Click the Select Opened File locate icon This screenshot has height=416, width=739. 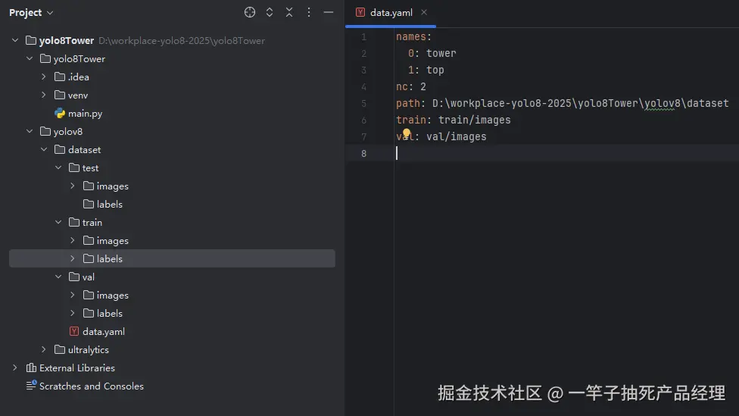pos(250,12)
